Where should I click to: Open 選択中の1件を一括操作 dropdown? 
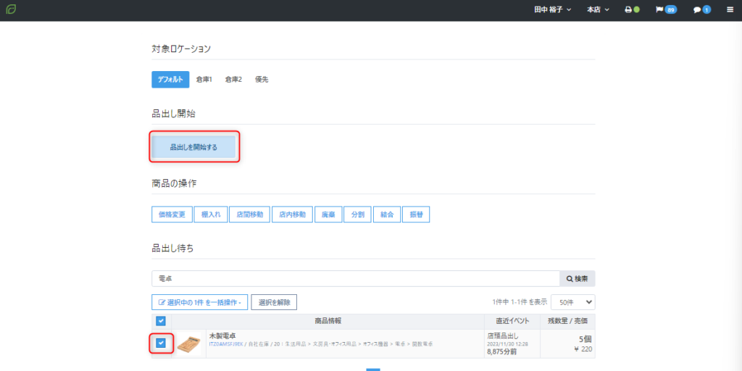[x=200, y=302]
